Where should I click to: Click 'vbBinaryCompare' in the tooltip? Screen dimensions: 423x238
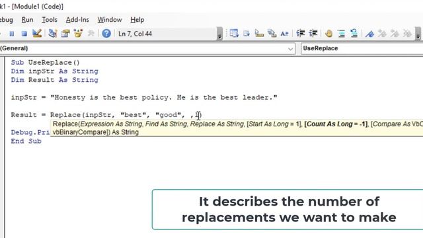point(80,132)
